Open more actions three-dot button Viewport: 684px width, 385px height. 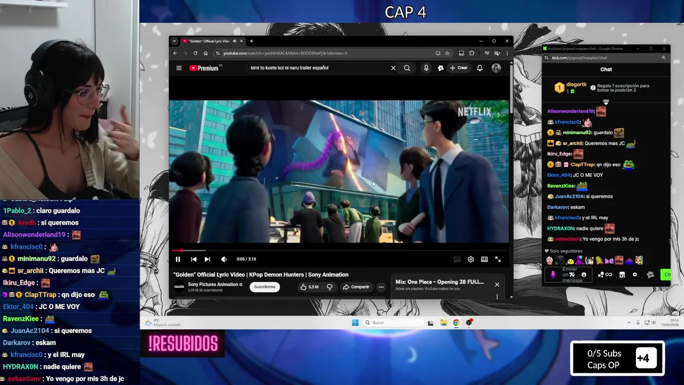coord(381,287)
